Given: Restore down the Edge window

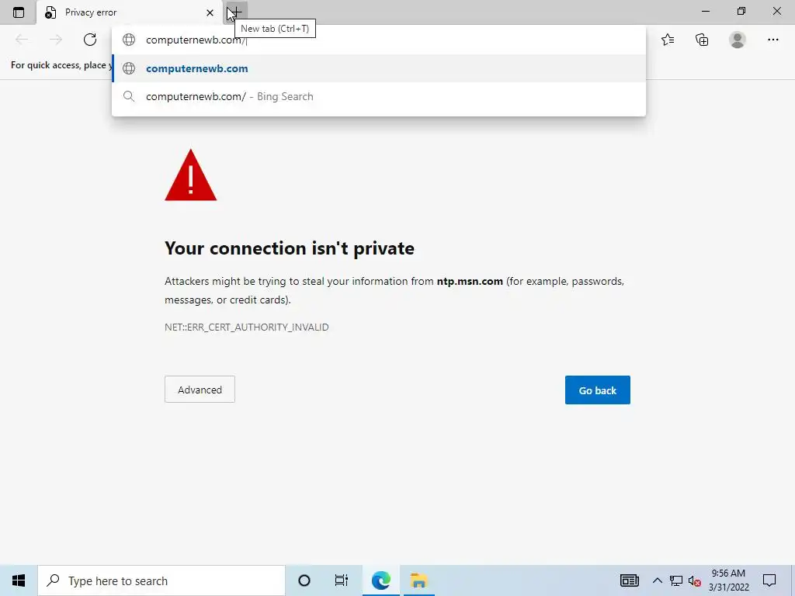Looking at the screenshot, I should [741, 11].
